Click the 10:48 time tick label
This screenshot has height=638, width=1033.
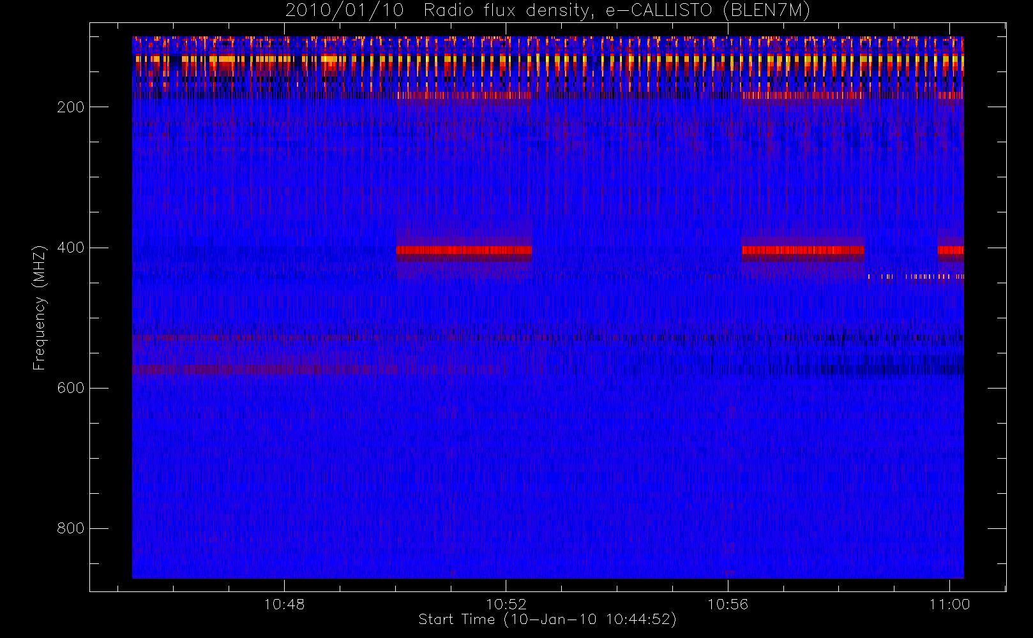[284, 604]
